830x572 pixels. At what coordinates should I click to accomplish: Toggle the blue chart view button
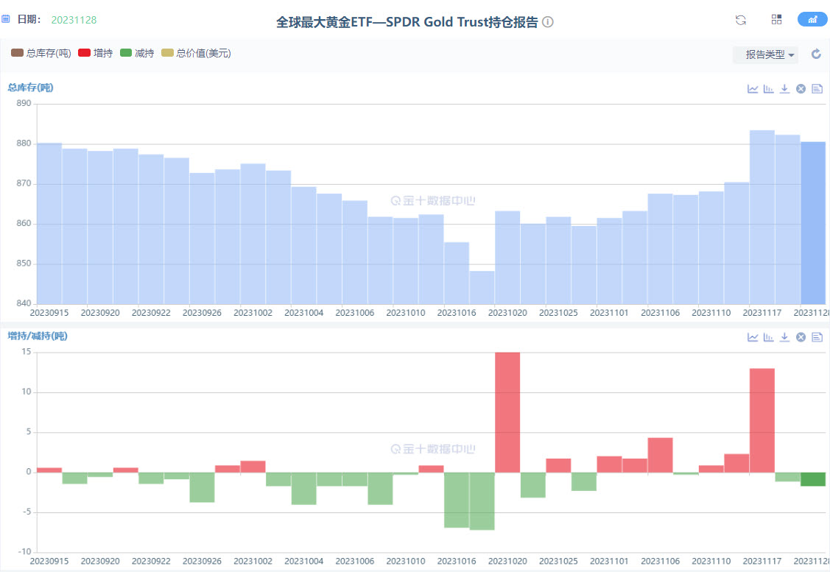[x=812, y=20]
